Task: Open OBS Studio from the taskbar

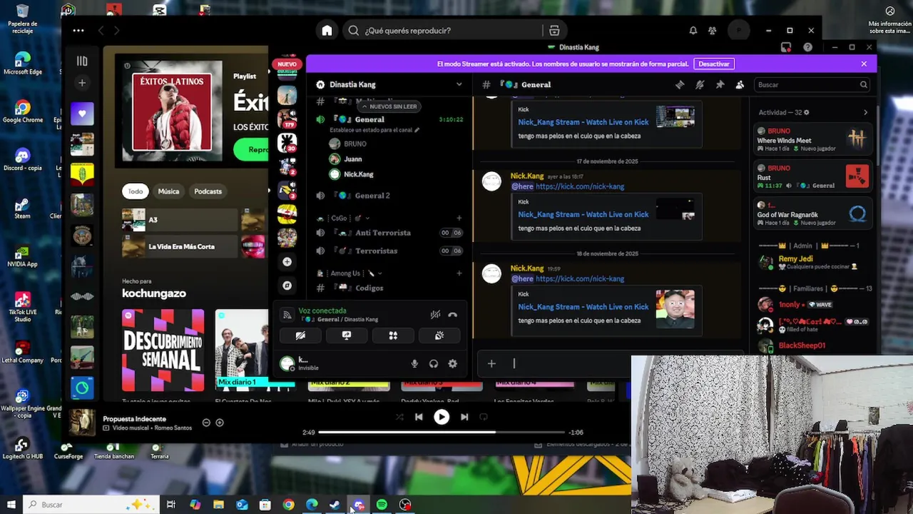Action: [x=405, y=505]
